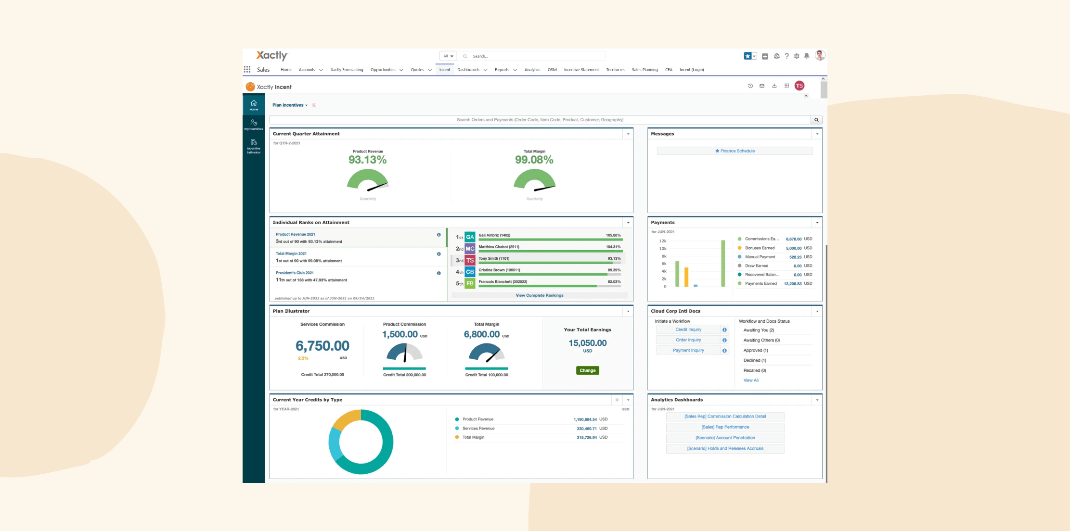Open the Sales Rep Performance dashboard
The width and height of the screenshot is (1070, 531).
coord(725,427)
